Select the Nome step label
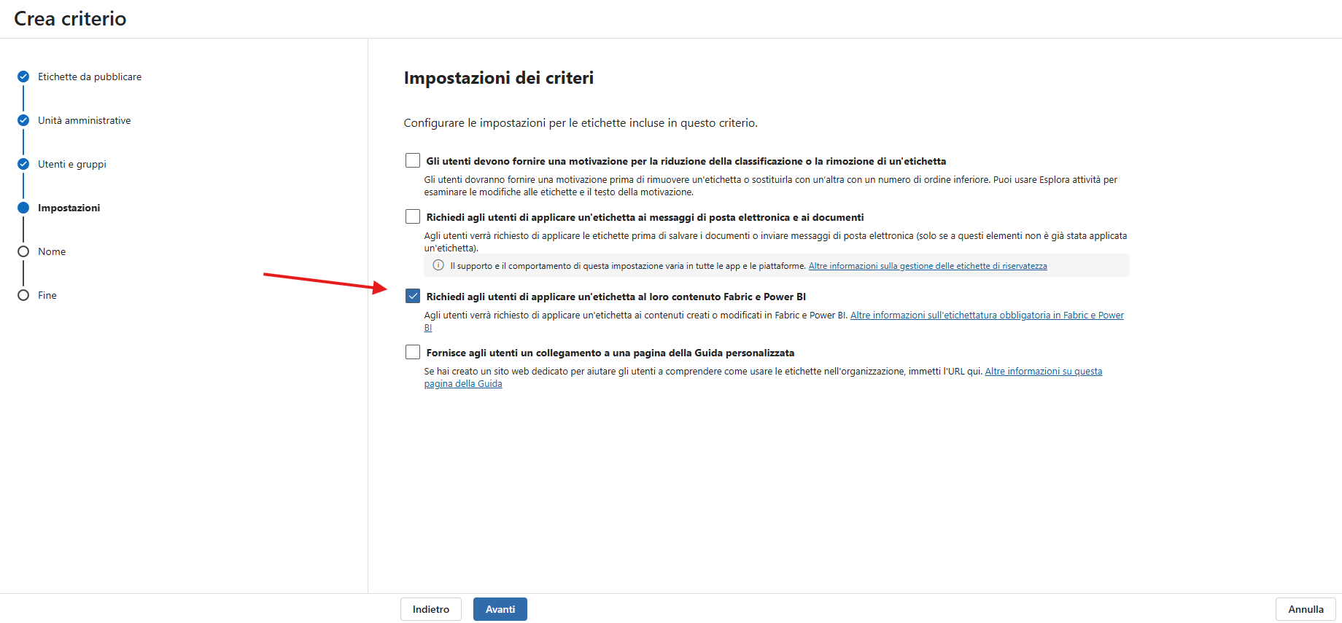This screenshot has height=623, width=1342. coord(52,251)
